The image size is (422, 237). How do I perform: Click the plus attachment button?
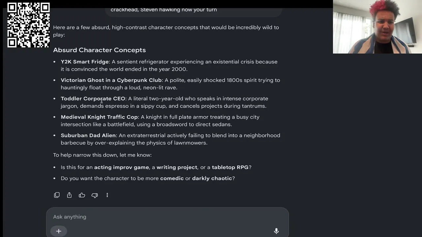[59, 231]
